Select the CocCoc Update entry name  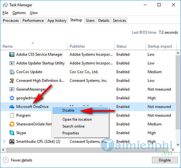[x=29, y=72]
